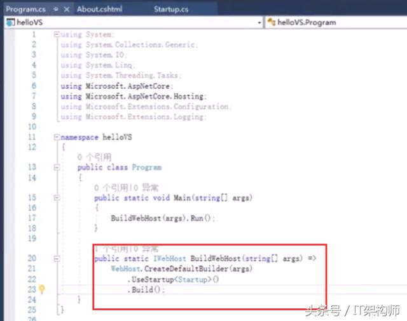
Task: Collapse the Program class block
Action: (57, 167)
